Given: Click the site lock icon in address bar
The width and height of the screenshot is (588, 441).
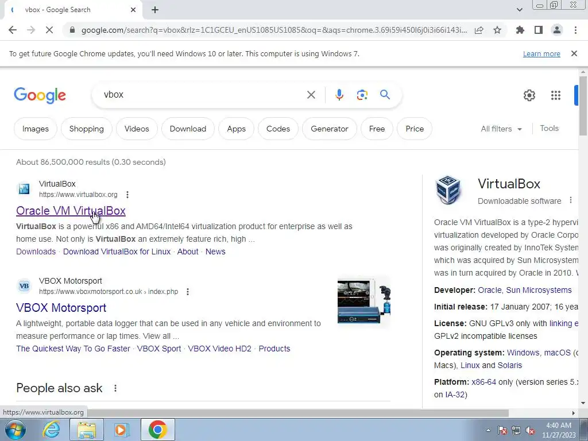Looking at the screenshot, I should [x=72, y=30].
